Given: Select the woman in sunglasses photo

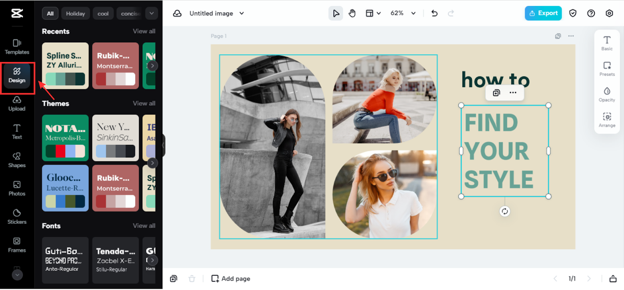Looking at the screenshot, I should 385,194.
